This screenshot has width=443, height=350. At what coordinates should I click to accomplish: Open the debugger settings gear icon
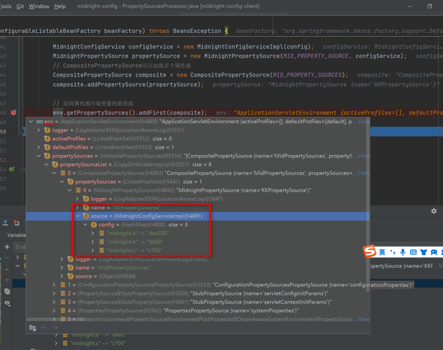(434, 211)
